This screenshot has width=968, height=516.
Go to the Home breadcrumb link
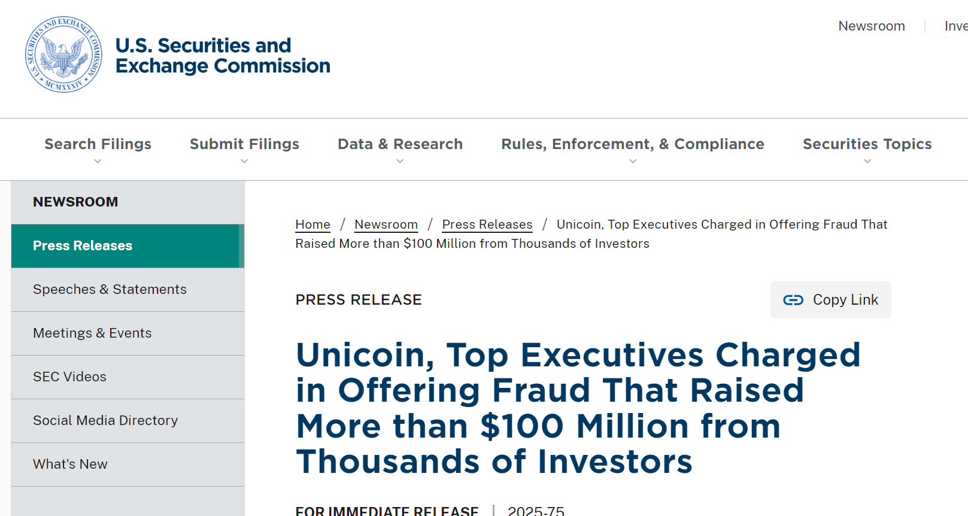click(x=312, y=224)
